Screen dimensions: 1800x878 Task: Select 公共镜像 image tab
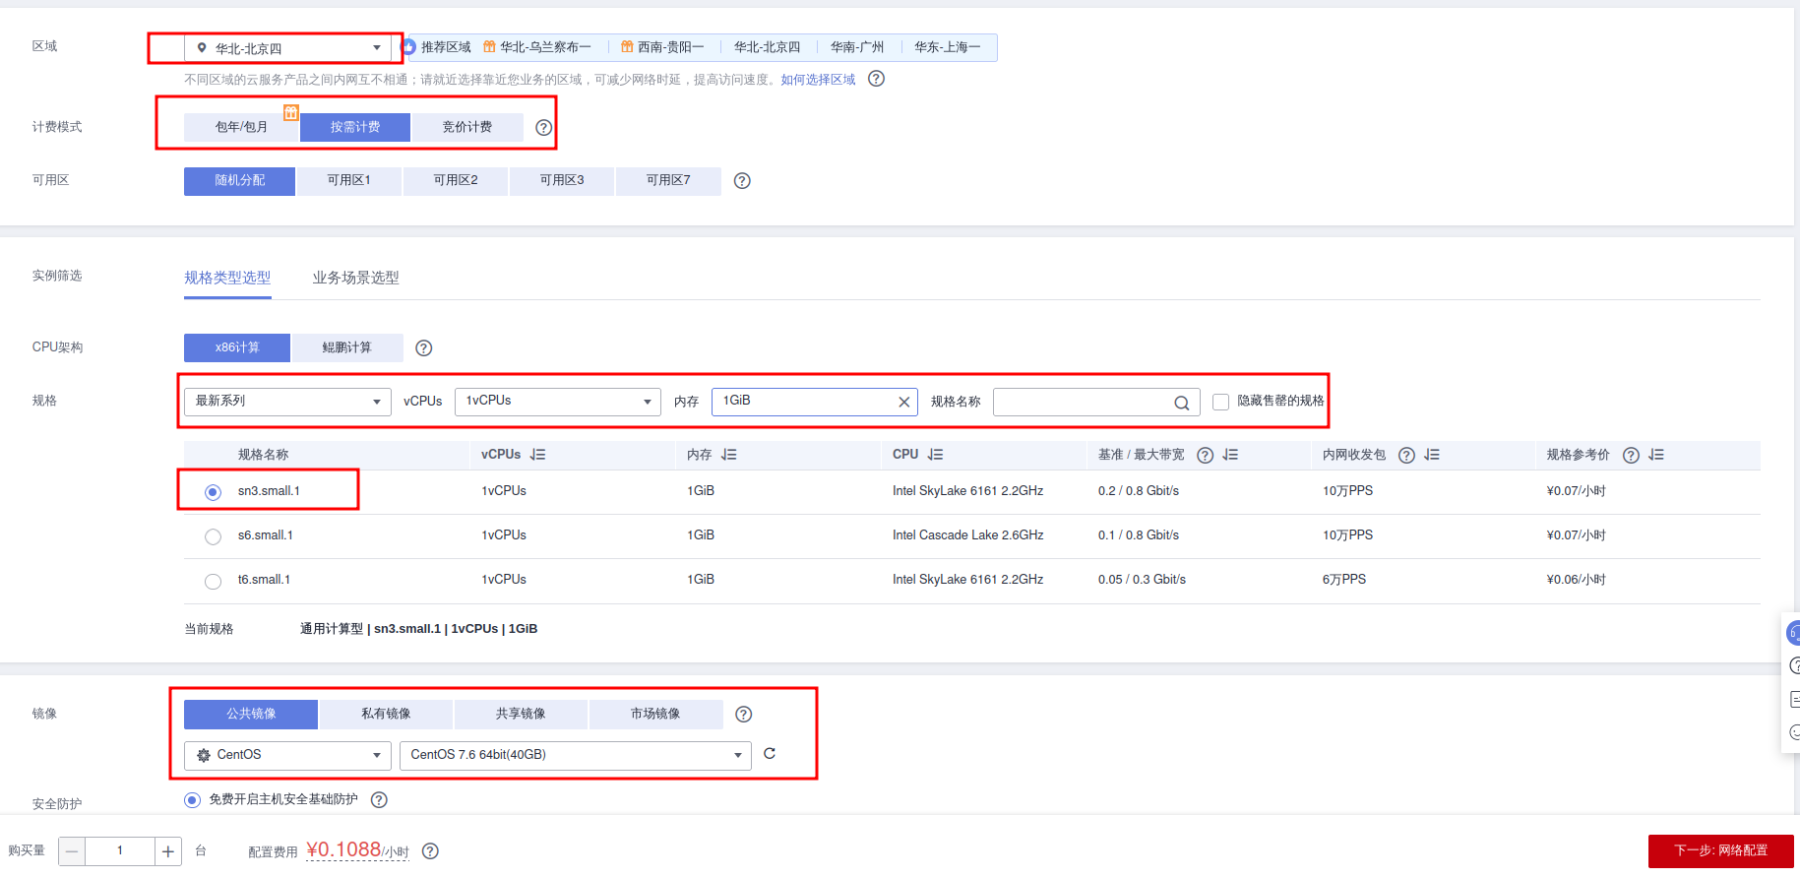pyautogui.click(x=251, y=715)
